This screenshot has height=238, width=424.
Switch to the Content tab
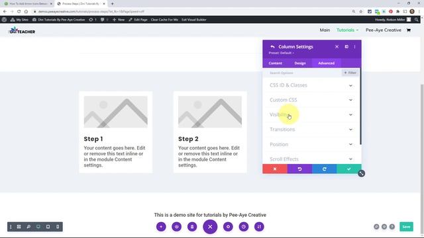click(276, 63)
